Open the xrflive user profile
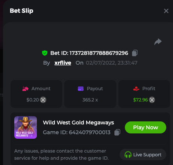 pos(63,63)
